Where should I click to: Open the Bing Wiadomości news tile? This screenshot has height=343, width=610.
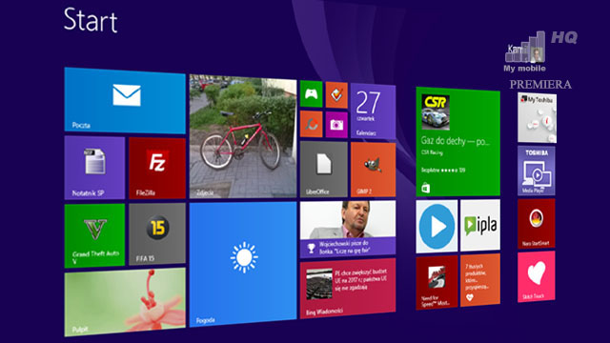pos(348,289)
